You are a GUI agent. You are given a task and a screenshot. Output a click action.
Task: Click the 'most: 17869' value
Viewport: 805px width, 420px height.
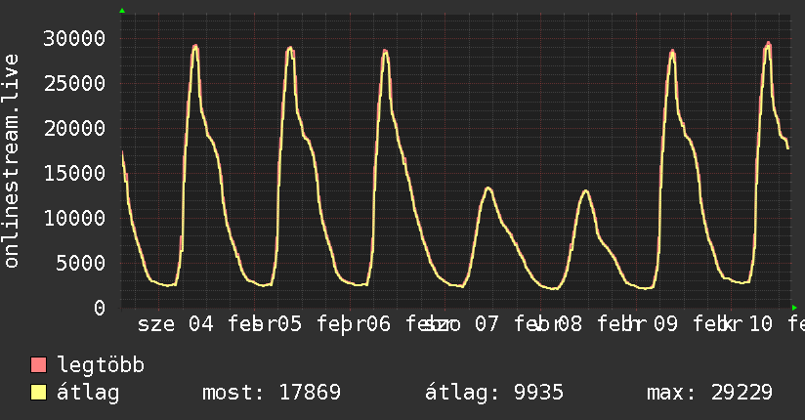tap(272, 393)
